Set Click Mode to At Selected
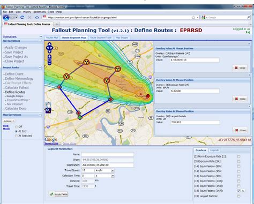Viewport: 254px width, 204px height. point(16,136)
